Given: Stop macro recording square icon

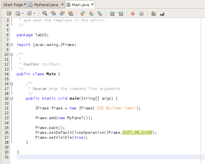Looking at the screenshot, I should [141, 13].
